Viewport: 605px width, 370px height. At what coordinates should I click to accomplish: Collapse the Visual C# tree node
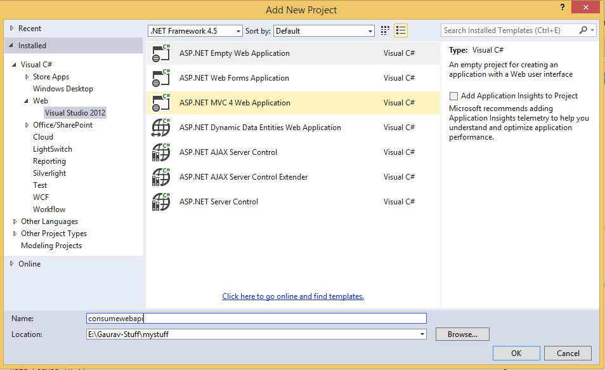tap(15, 65)
